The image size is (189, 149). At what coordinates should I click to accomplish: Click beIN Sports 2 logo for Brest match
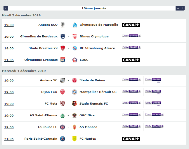click(131, 47)
